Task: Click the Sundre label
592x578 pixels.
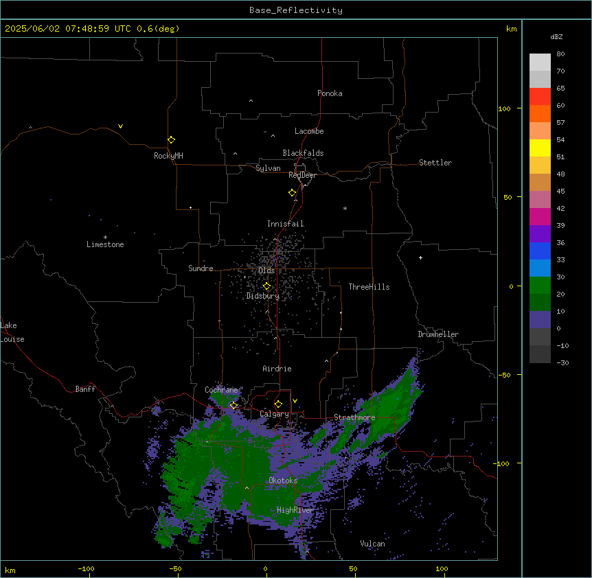Action: (201, 268)
